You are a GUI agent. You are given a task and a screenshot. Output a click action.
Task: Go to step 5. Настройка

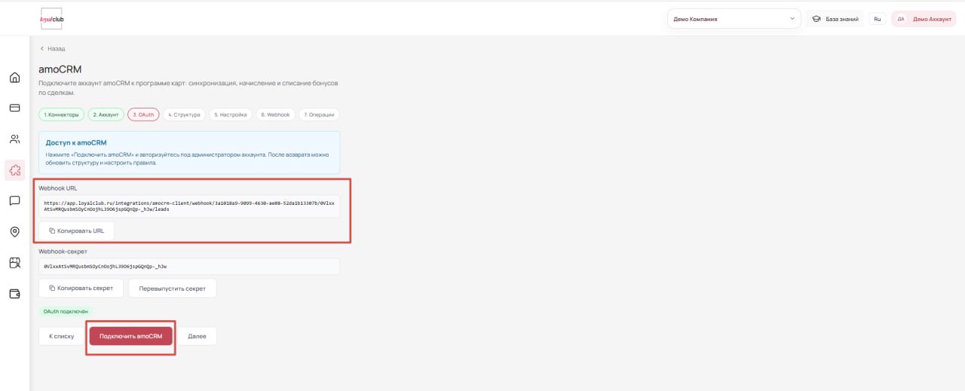(230, 115)
